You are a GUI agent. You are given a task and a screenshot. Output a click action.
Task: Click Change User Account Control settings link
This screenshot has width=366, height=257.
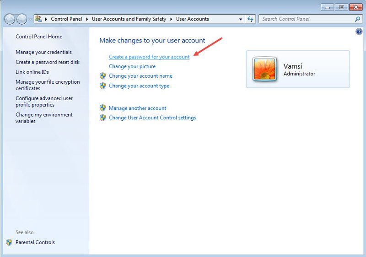(152, 118)
